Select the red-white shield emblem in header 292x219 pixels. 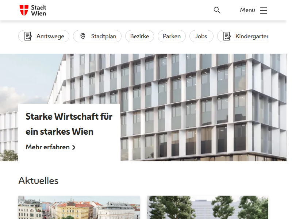click(24, 10)
